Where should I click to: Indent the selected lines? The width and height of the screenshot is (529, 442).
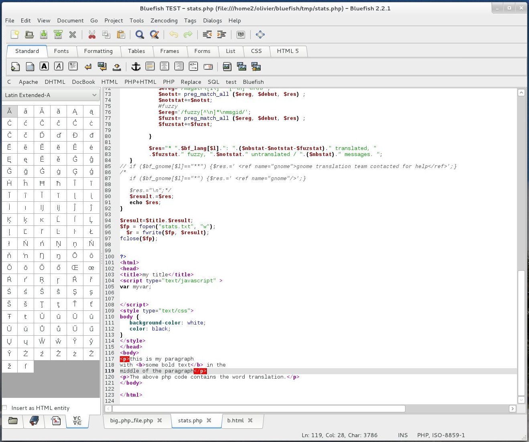pos(221,34)
